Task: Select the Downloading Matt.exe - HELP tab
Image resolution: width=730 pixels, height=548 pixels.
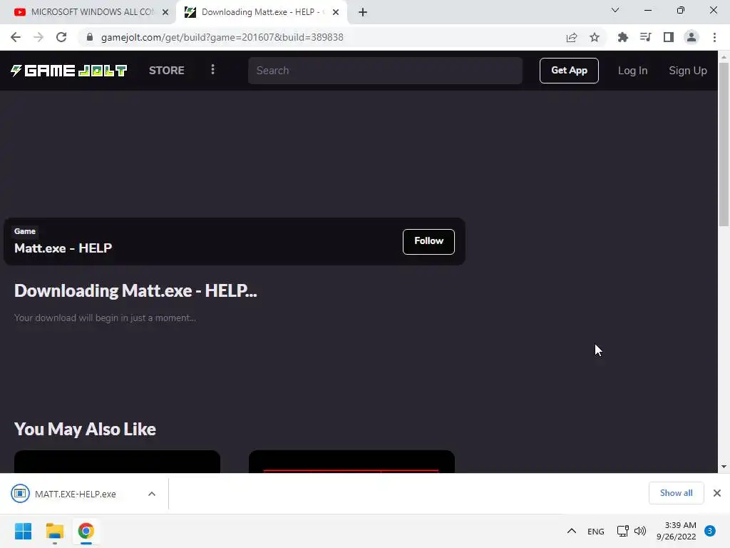Action: 262,12
